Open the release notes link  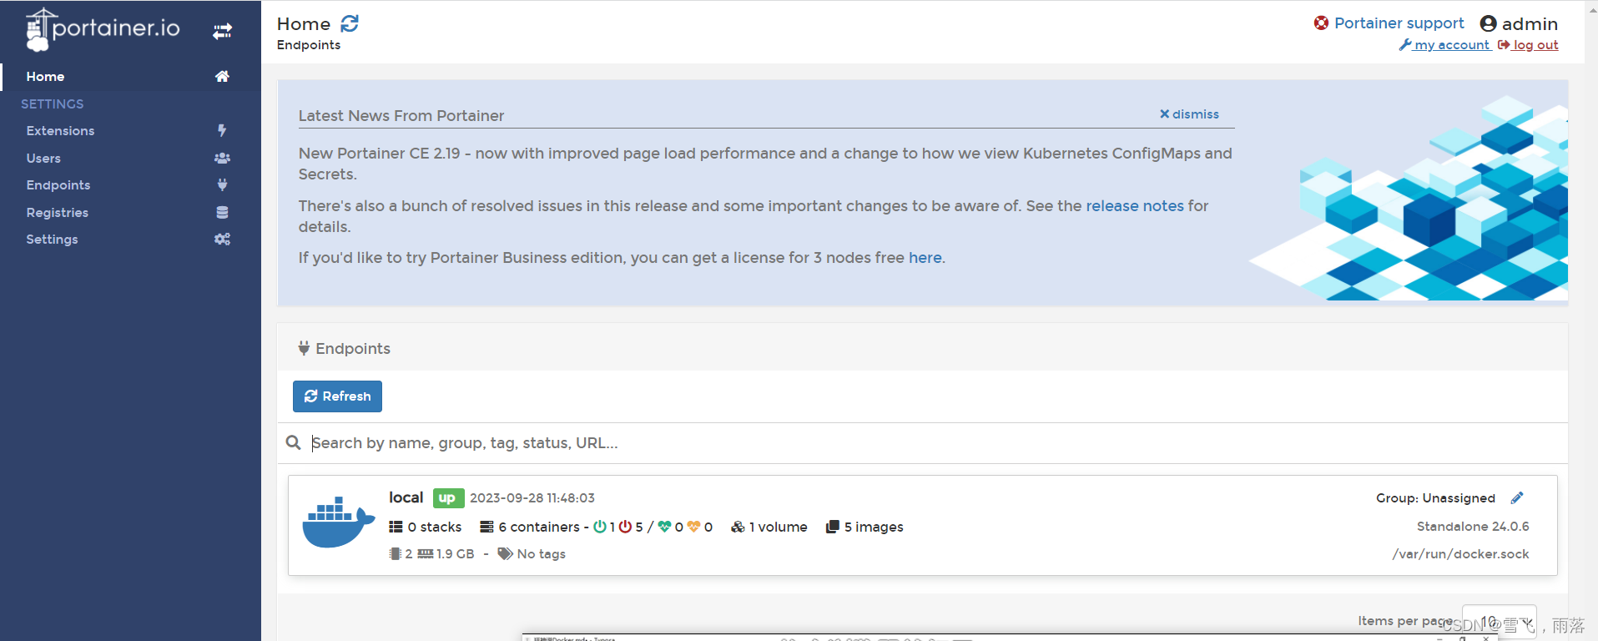click(x=1135, y=206)
